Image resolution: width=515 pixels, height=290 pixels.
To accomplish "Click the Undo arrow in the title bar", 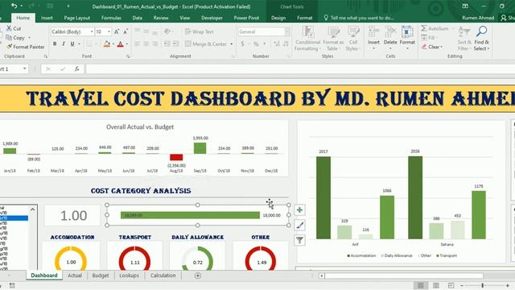I will 14,6.
